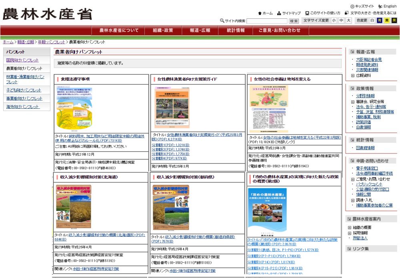Set text size to 小
The height and width of the screenshot is (278, 400).
click(334, 20)
